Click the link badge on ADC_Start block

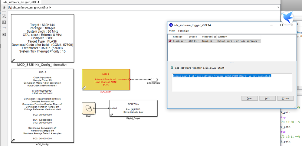pyautogui.click(x=84, y=88)
